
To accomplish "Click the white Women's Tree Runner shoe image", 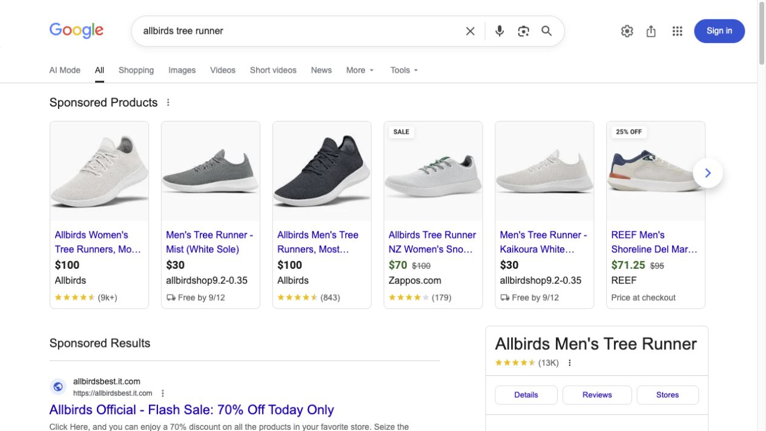I will coord(99,171).
